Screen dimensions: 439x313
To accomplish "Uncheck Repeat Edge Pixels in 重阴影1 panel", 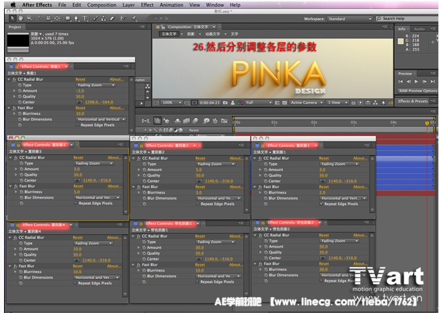I will click(x=321, y=204).
